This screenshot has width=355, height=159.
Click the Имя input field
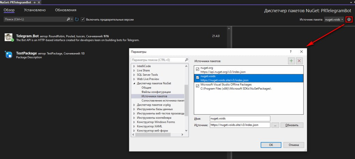[x=240, y=119]
